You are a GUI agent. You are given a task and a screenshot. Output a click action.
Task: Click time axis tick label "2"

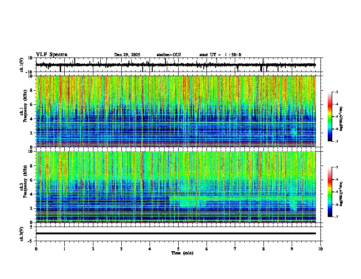[x=93, y=249]
